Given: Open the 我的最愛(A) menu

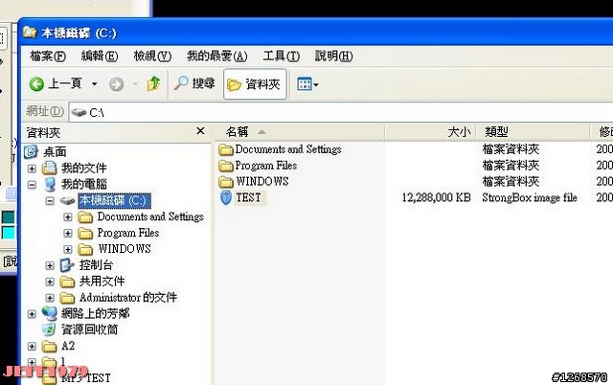Looking at the screenshot, I should pos(217,57).
